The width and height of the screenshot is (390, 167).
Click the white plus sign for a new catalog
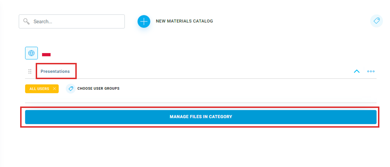144,21
